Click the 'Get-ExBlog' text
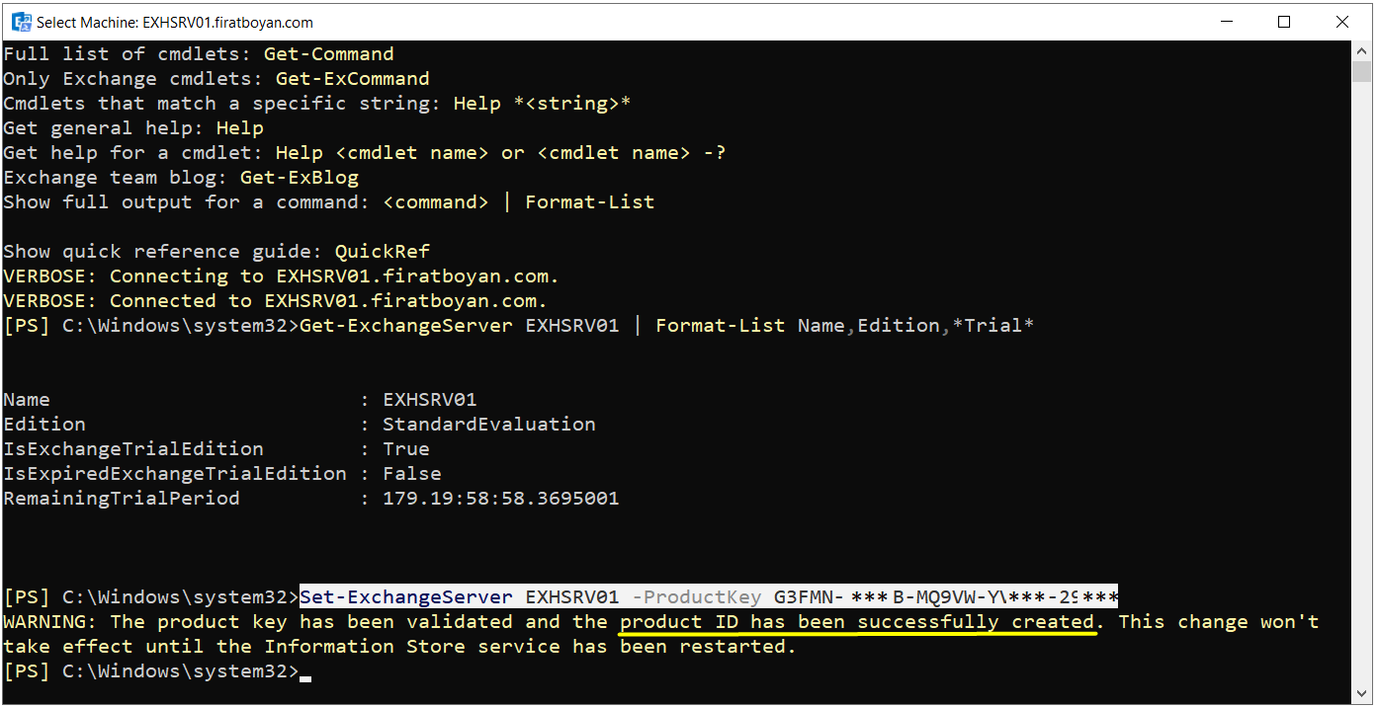Viewport: 1379px width, 708px height. (300, 178)
